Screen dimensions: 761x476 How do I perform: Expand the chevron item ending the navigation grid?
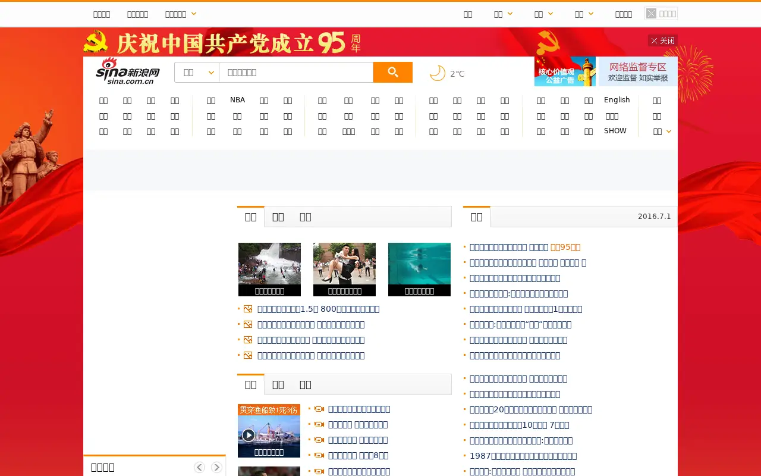[662, 131]
